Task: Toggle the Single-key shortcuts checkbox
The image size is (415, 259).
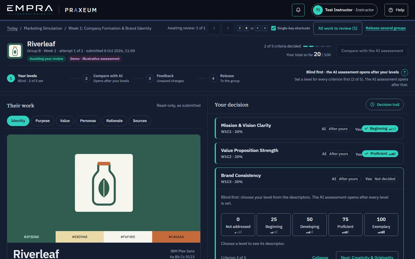Action: 273,28
